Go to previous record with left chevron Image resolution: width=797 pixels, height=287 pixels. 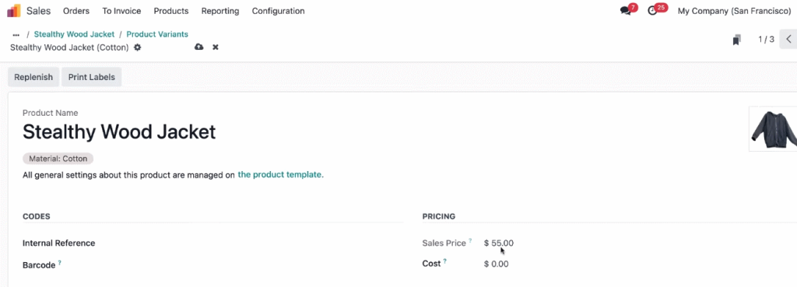[x=789, y=39]
